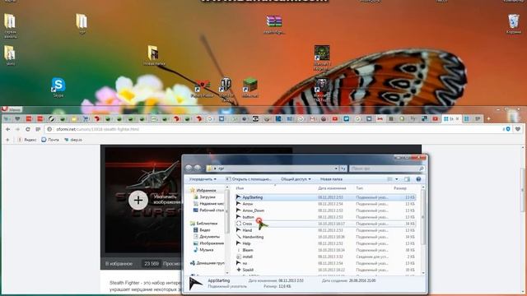Image resolution: width=527 pixels, height=296 pixels.
Task: Open the WinRAR archive on desktop
Action: (274, 24)
